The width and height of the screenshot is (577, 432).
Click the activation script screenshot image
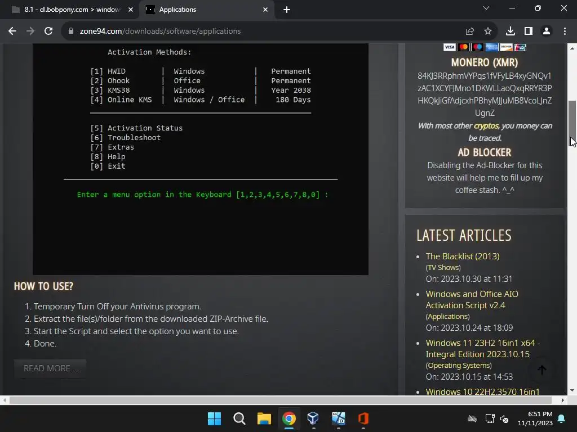[x=201, y=159]
